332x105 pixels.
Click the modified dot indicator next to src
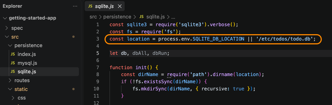coord(73,37)
